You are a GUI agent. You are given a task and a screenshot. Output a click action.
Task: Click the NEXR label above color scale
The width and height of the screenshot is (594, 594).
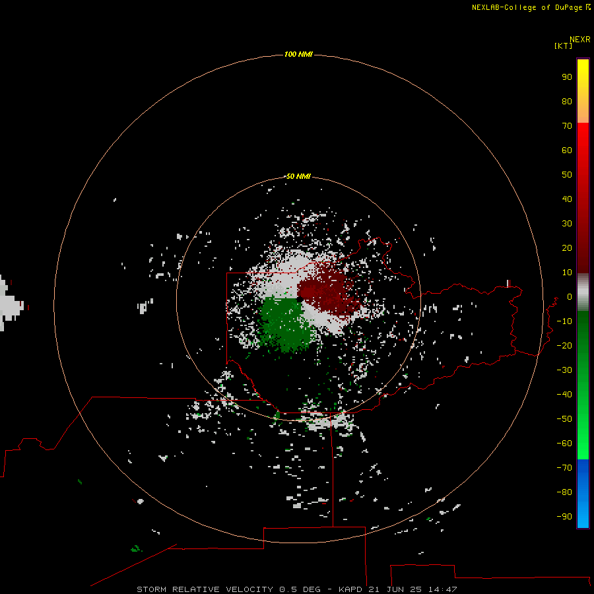pos(579,40)
